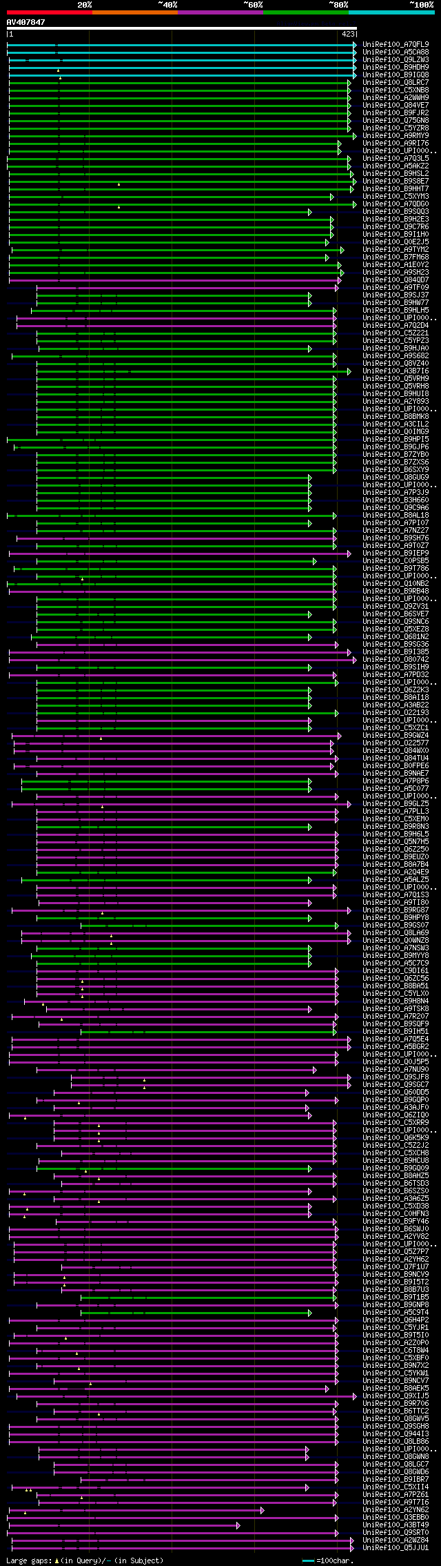Click the UniRef100_Q10NB2 label
Image resolution: width=441 pixels, height=1566 pixels.
(396, 583)
